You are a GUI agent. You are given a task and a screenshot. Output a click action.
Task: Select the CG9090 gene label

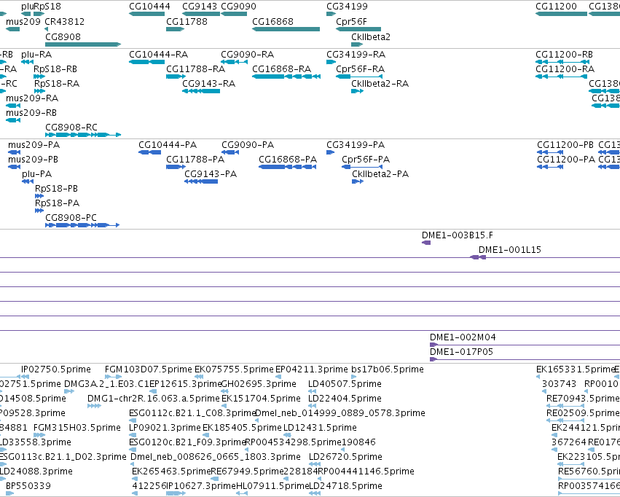pos(238,7)
